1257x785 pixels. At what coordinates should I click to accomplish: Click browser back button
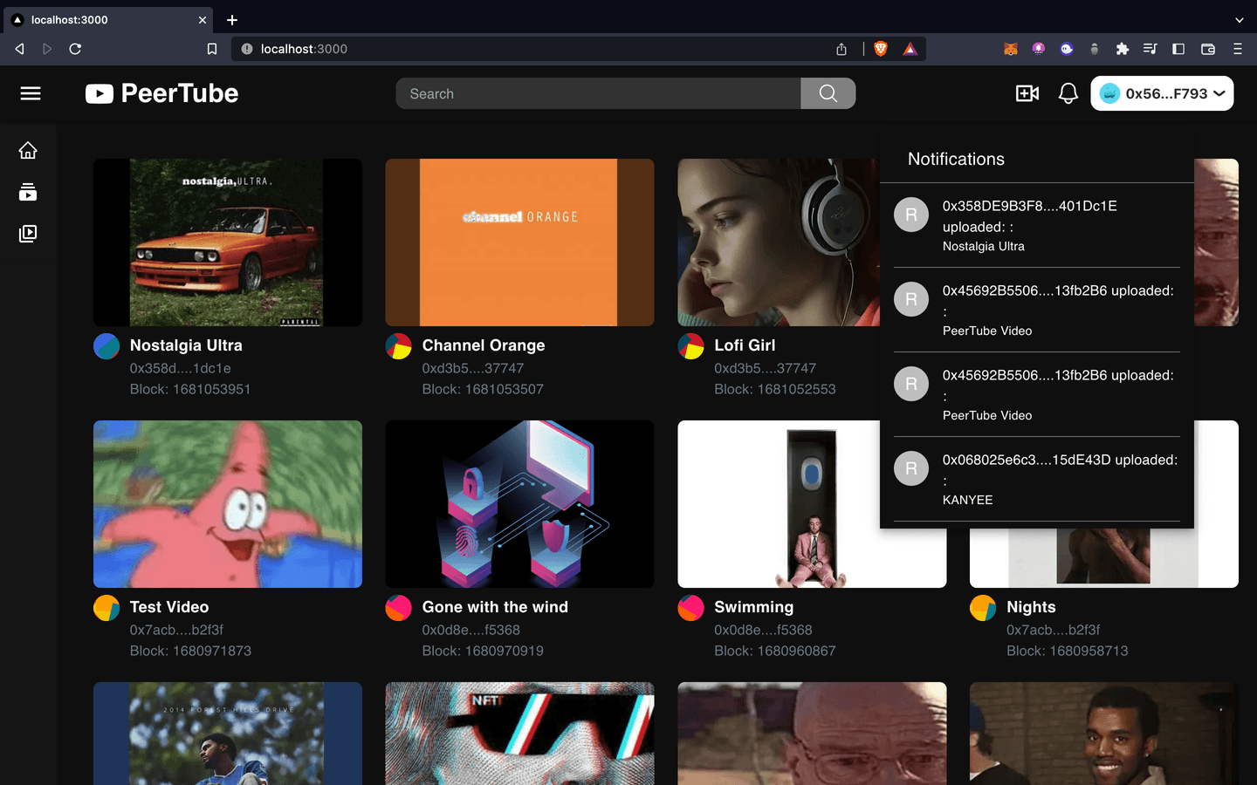(19, 49)
